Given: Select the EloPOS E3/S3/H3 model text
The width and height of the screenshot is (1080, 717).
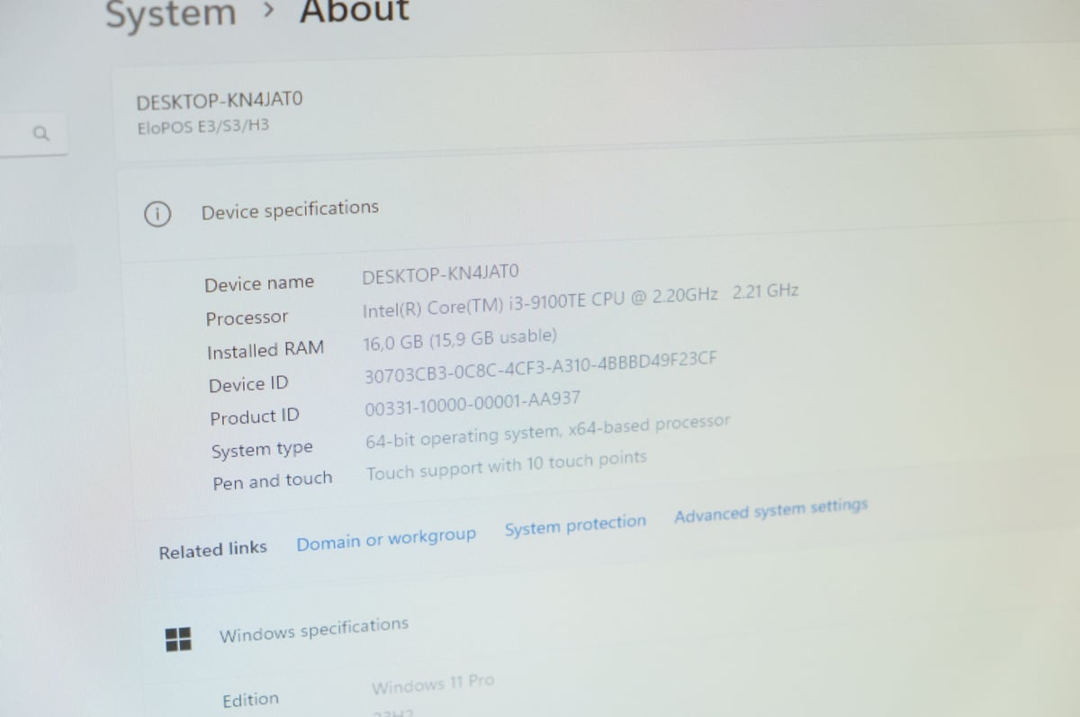Looking at the screenshot, I should click(202, 127).
